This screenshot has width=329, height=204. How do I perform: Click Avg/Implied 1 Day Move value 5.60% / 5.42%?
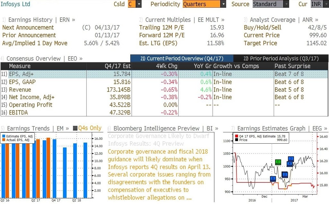click(102, 43)
